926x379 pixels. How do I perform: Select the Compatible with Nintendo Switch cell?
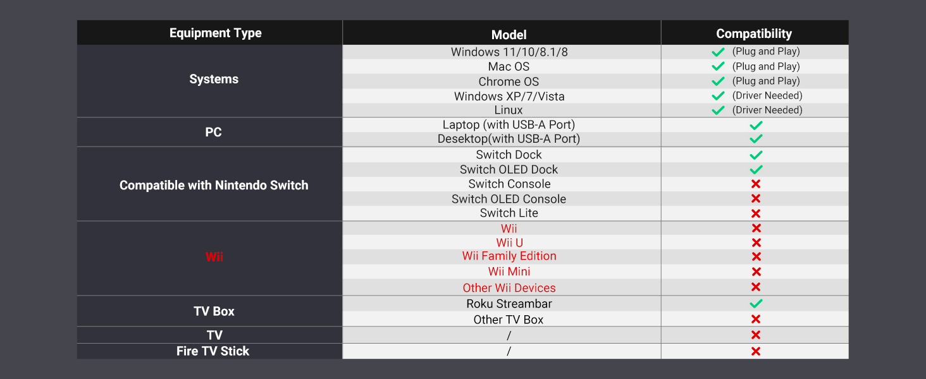click(214, 185)
